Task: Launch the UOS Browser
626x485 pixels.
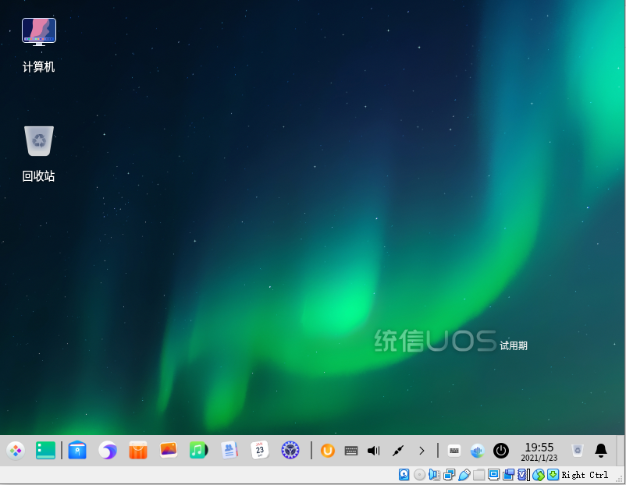Action: pyautogui.click(x=108, y=451)
